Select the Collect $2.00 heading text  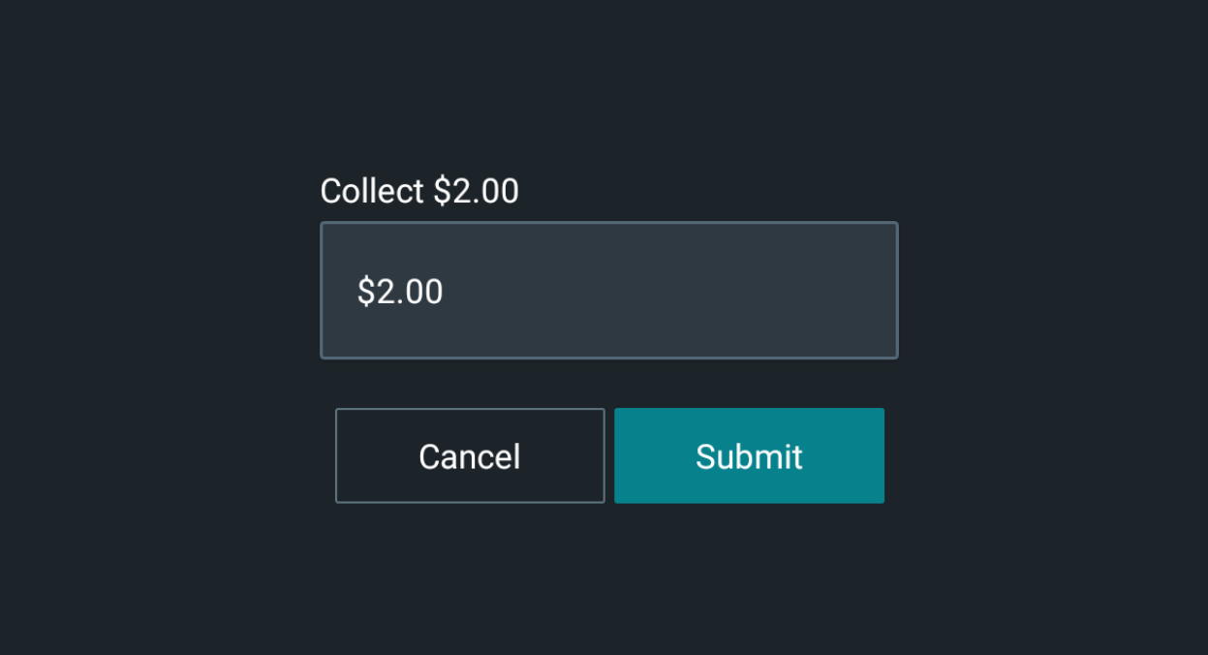[419, 191]
